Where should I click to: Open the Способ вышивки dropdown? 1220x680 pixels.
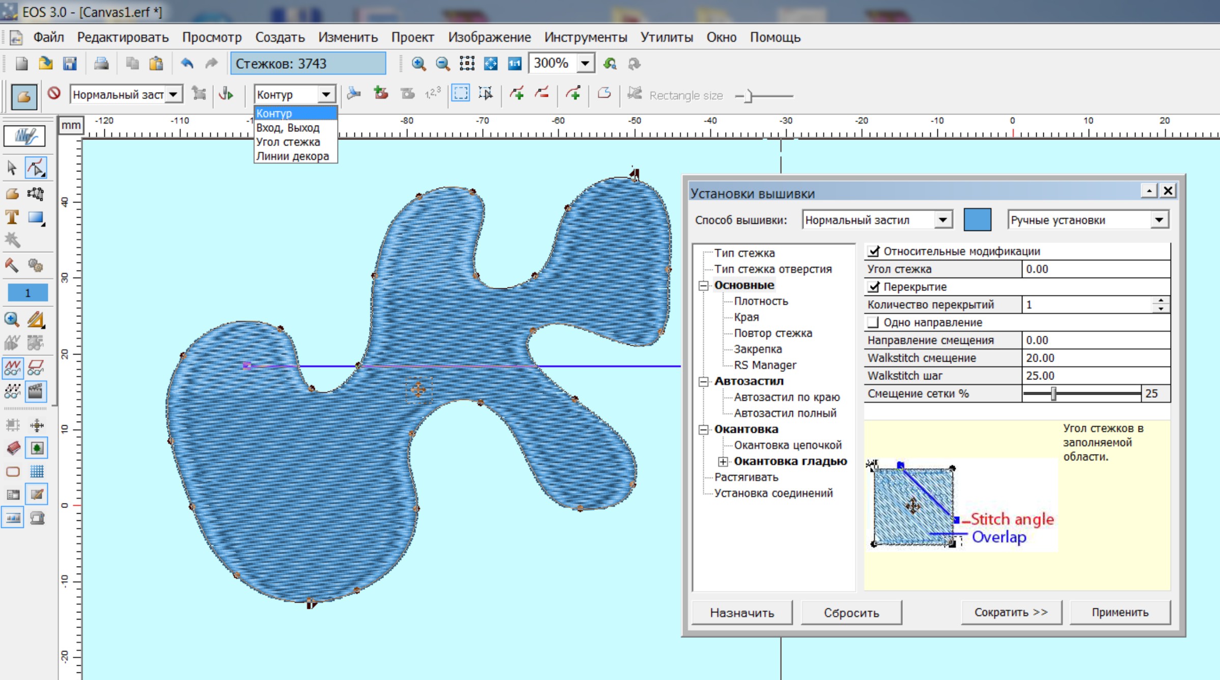942,220
